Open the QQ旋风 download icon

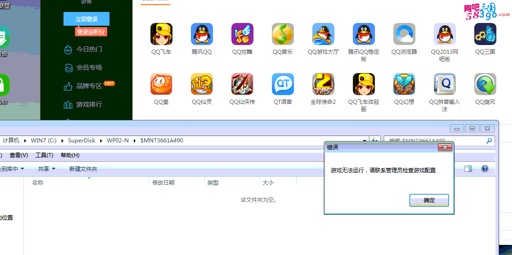[x=485, y=84]
